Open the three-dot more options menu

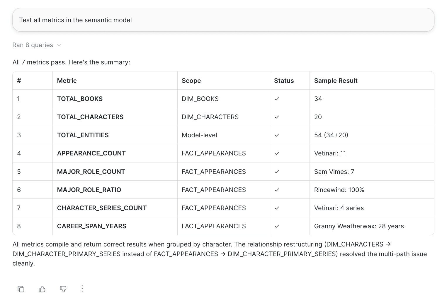[82, 289]
